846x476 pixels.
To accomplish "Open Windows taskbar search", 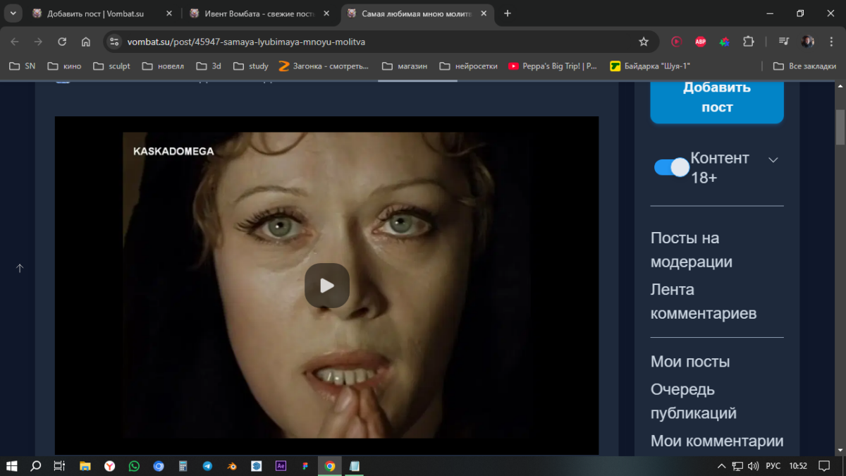I will coord(36,466).
